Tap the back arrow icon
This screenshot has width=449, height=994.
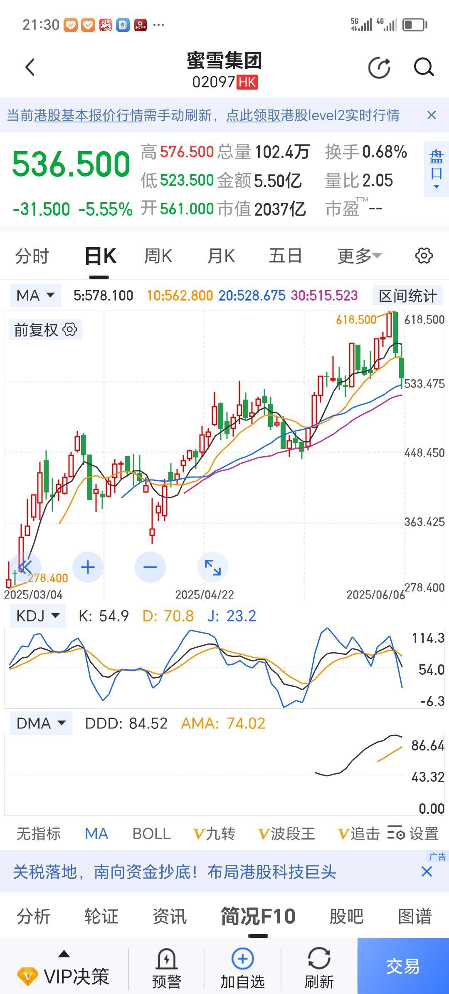pyautogui.click(x=30, y=67)
